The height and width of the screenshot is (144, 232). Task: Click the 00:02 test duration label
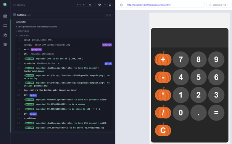coord(108,14)
